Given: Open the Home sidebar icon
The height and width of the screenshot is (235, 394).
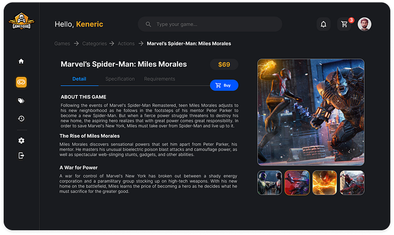Looking at the screenshot, I should (21, 61).
